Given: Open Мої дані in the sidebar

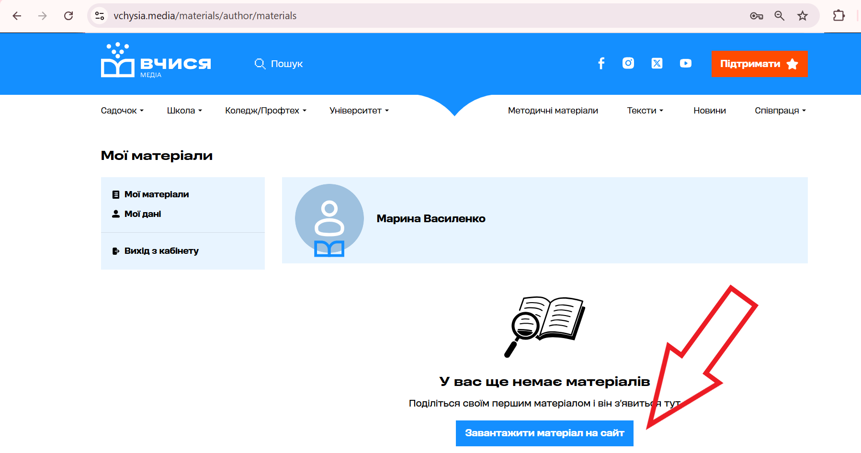Looking at the screenshot, I should [143, 214].
